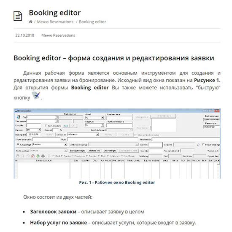Open the Tour operator dropdown

[56, 121]
